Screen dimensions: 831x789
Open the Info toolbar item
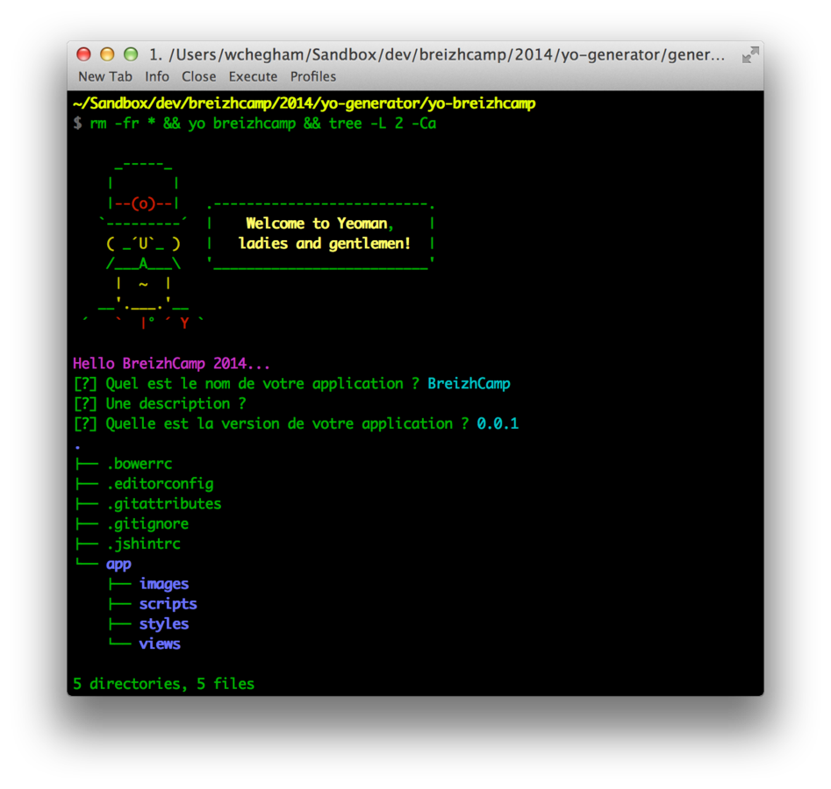click(157, 77)
